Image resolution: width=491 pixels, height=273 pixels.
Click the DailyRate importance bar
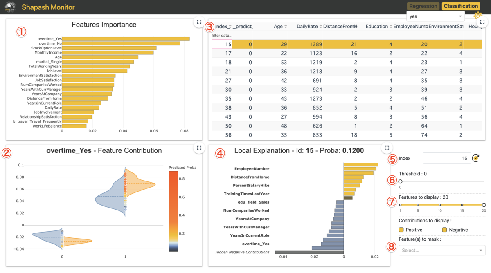[x=81, y=107]
